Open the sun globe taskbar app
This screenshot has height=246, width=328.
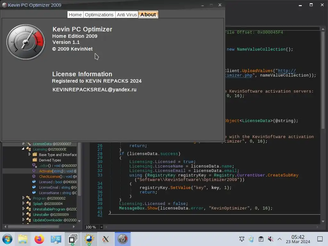coord(89,239)
